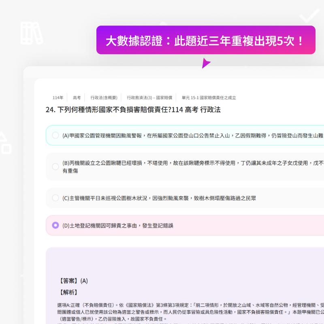The width and height of the screenshot is (324, 324).
Task: Click the stacked books library icon top left
Action: click(x=32, y=32)
